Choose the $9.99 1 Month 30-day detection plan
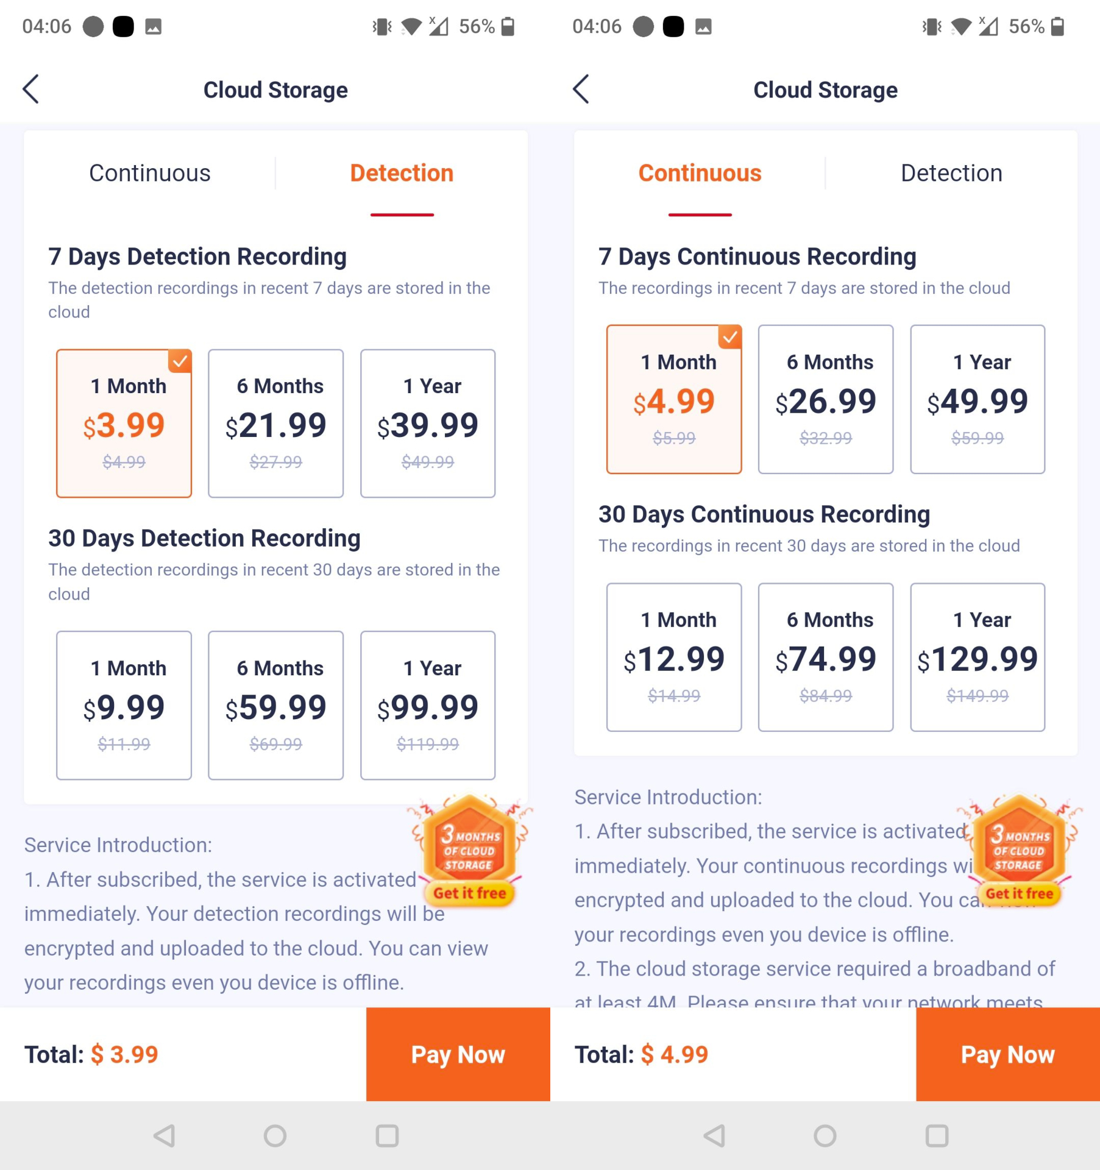This screenshot has height=1170, width=1100. click(124, 705)
